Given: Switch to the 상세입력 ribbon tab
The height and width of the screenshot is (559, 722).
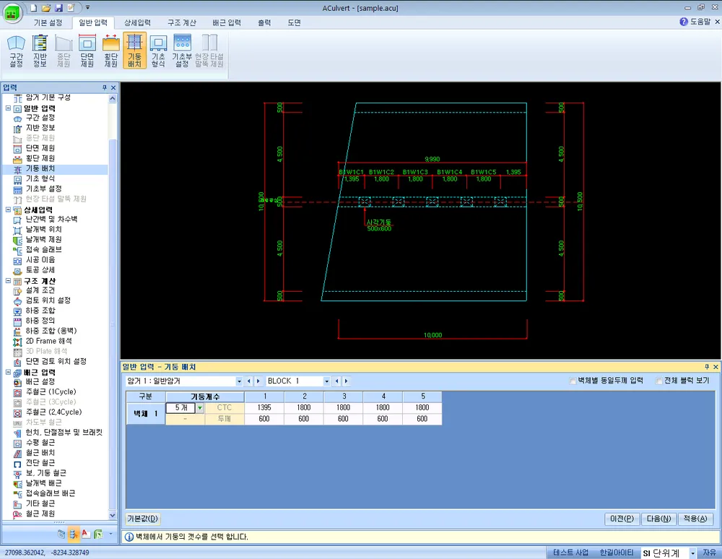Looking at the screenshot, I should [x=137, y=22].
